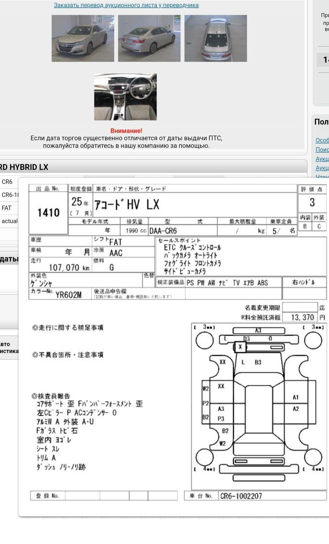Click the 'Поис...' link in the right sidebar
The image size is (329, 544).
point(322,149)
